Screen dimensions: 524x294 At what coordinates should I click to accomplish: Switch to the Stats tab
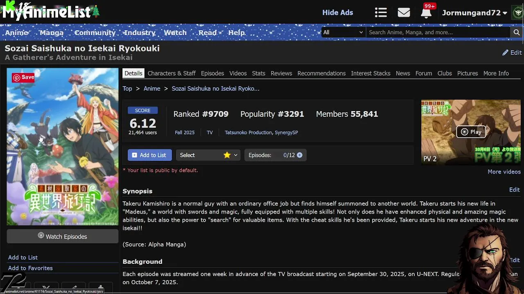[259, 73]
